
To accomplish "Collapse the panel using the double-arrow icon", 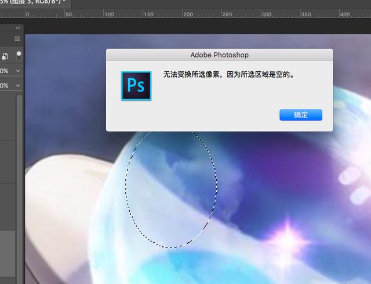I will pyautogui.click(x=18, y=28).
